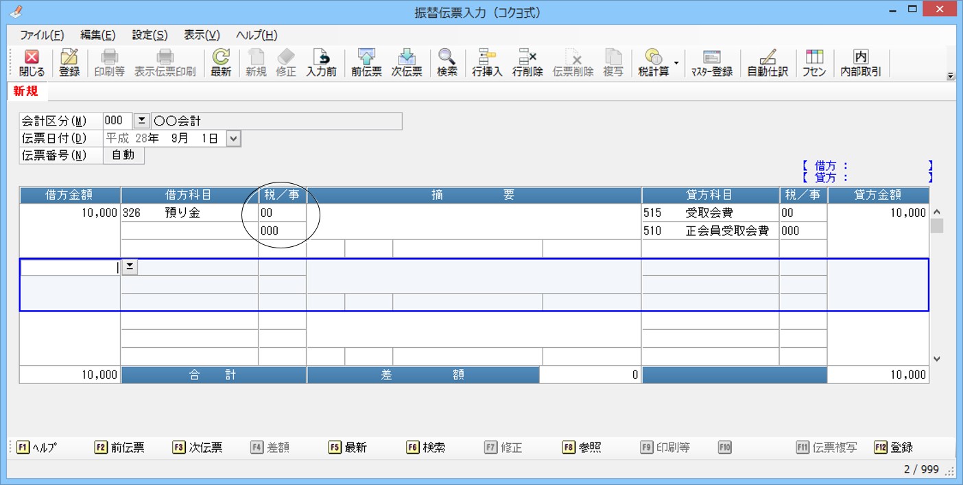Insert a row with 行挿入 icon
963x485 pixels.
coord(487,62)
